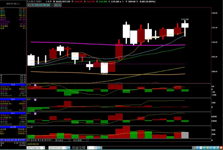223x150 pixels.
Task: Zoom out with the yellow minus icon
Action: coord(204,148)
